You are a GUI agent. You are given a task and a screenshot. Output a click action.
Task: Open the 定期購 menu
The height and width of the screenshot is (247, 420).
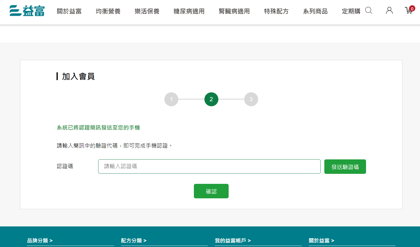[x=351, y=11]
